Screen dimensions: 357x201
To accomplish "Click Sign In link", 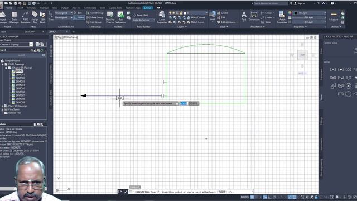I will [300, 3].
